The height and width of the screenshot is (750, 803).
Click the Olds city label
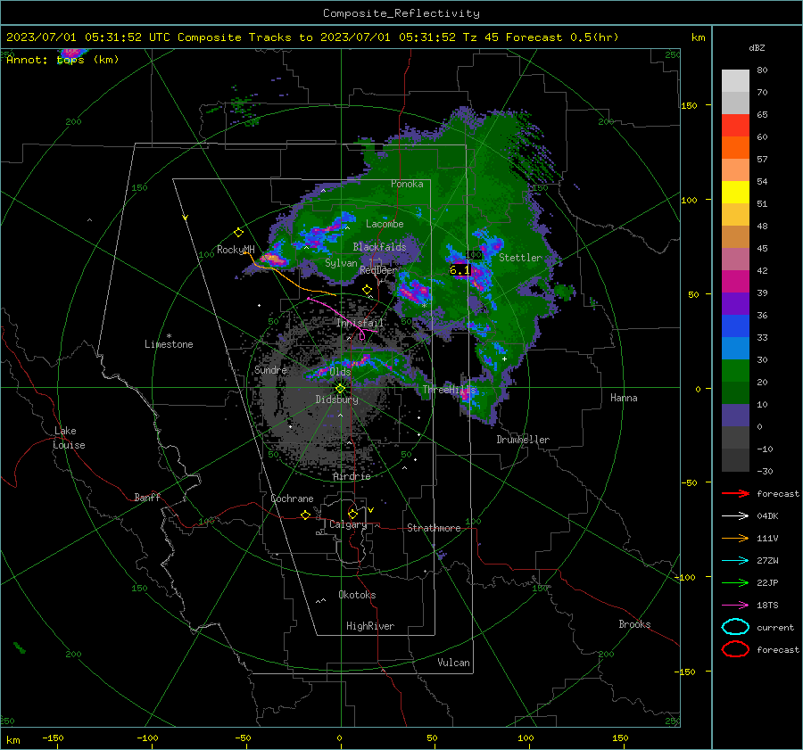[x=340, y=372]
